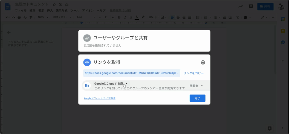Click the link settings gear icon
Image resolution: width=289 pixels, height=134 pixels.
pyautogui.click(x=203, y=62)
